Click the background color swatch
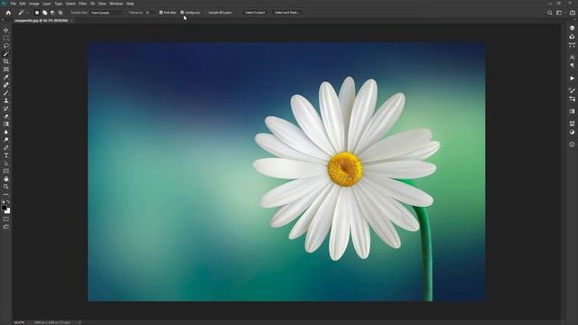 (x=8, y=211)
